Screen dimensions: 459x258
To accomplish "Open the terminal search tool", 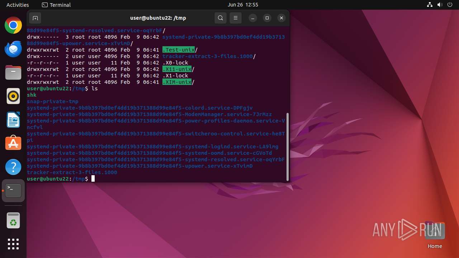I will (x=221, y=18).
